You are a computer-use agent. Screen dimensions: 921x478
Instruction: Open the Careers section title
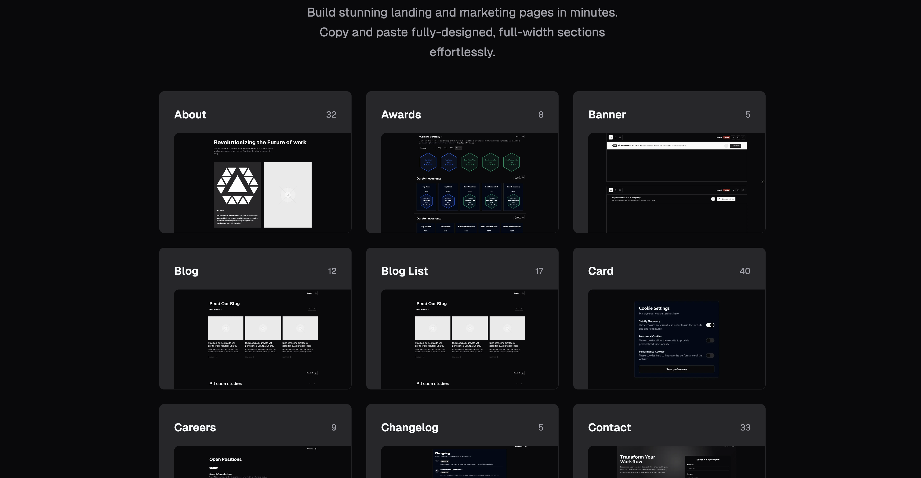click(x=195, y=427)
